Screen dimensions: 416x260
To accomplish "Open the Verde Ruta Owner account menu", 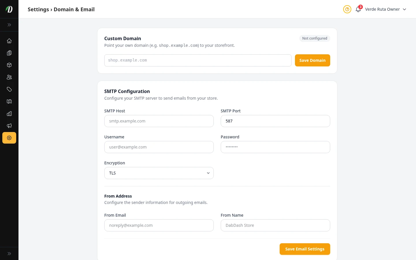I will click(385, 9).
